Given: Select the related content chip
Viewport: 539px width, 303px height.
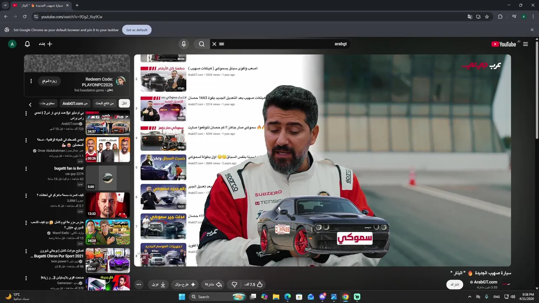Looking at the screenshot, I should click(47, 103).
